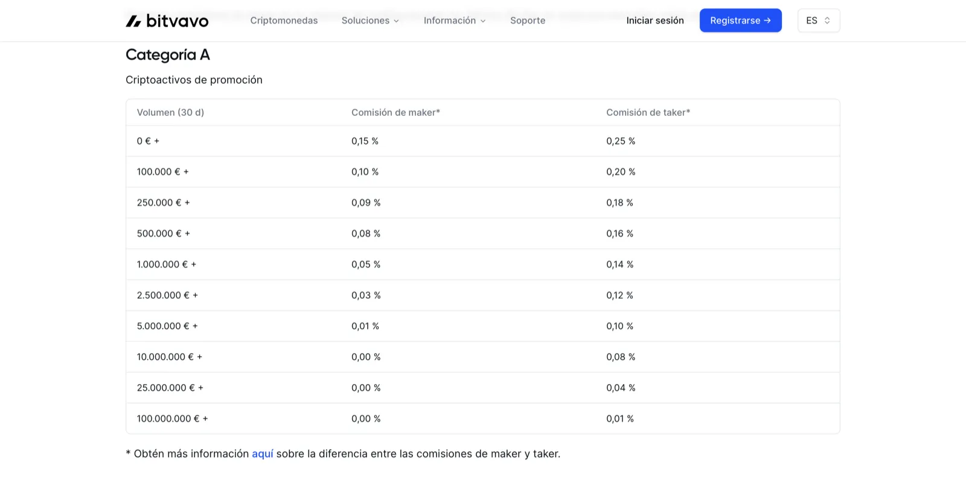This screenshot has width=966, height=480.
Task: Select the '100.000.000 € +' volume cell
Action: point(172,418)
